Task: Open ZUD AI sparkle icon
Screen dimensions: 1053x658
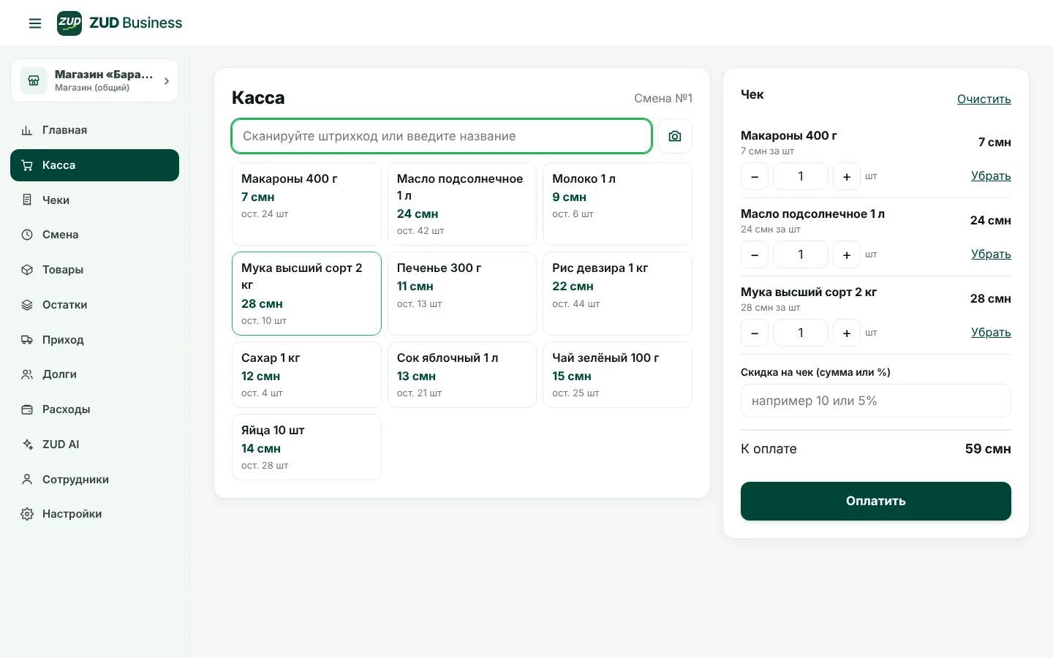Action: coord(27,445)
